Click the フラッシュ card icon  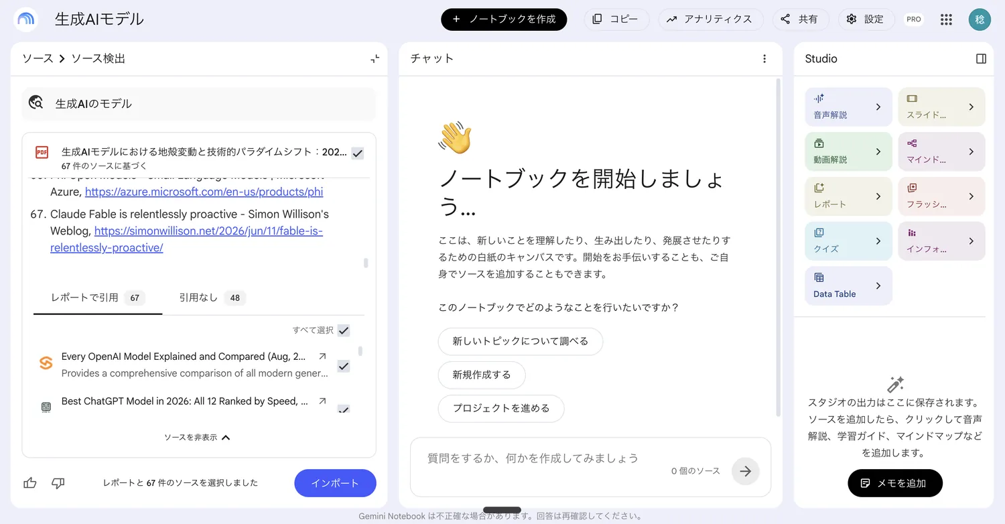(x=912, y=188)
